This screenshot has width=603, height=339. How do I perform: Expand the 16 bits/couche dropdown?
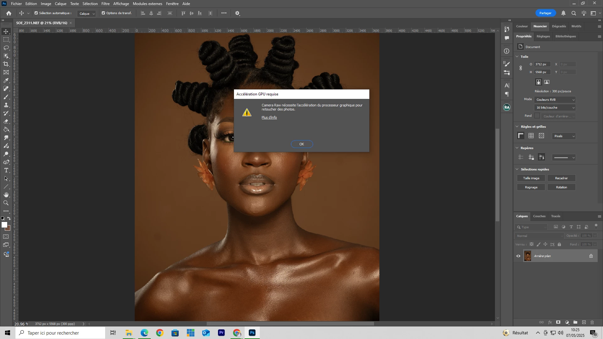pos(555,108)
